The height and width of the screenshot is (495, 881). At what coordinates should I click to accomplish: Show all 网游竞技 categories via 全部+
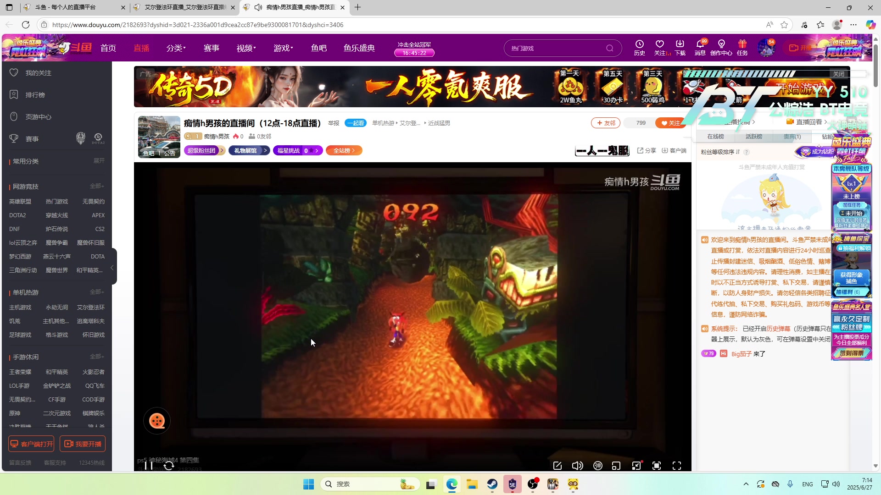97,186
